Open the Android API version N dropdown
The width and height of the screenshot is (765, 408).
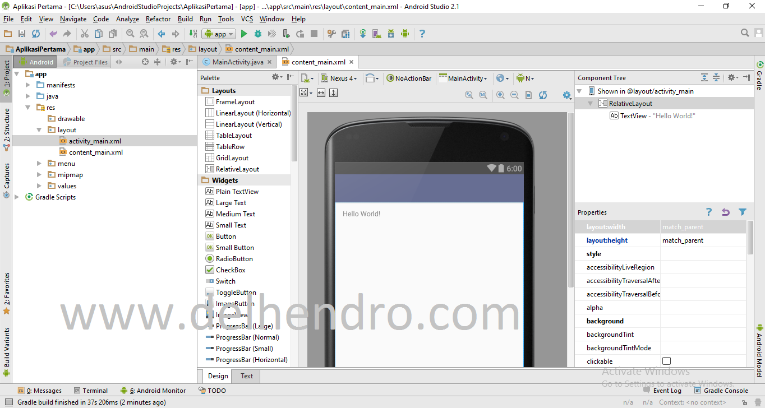(526, 78)
